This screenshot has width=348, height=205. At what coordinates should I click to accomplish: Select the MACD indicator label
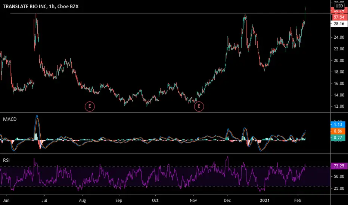point(10,119)
